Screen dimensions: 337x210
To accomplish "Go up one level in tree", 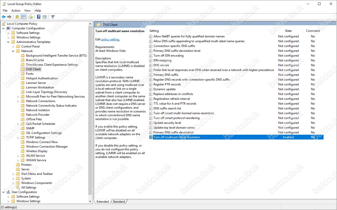I will (17, 17).
